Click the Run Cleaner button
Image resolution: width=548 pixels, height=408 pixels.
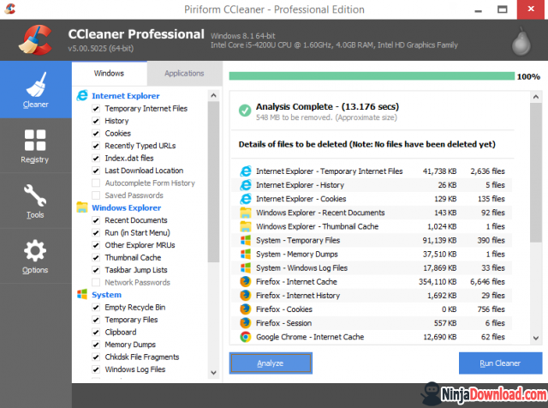(x=500, y=363)
